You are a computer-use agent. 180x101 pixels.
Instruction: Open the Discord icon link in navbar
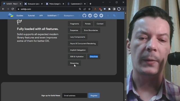point(96,15)
